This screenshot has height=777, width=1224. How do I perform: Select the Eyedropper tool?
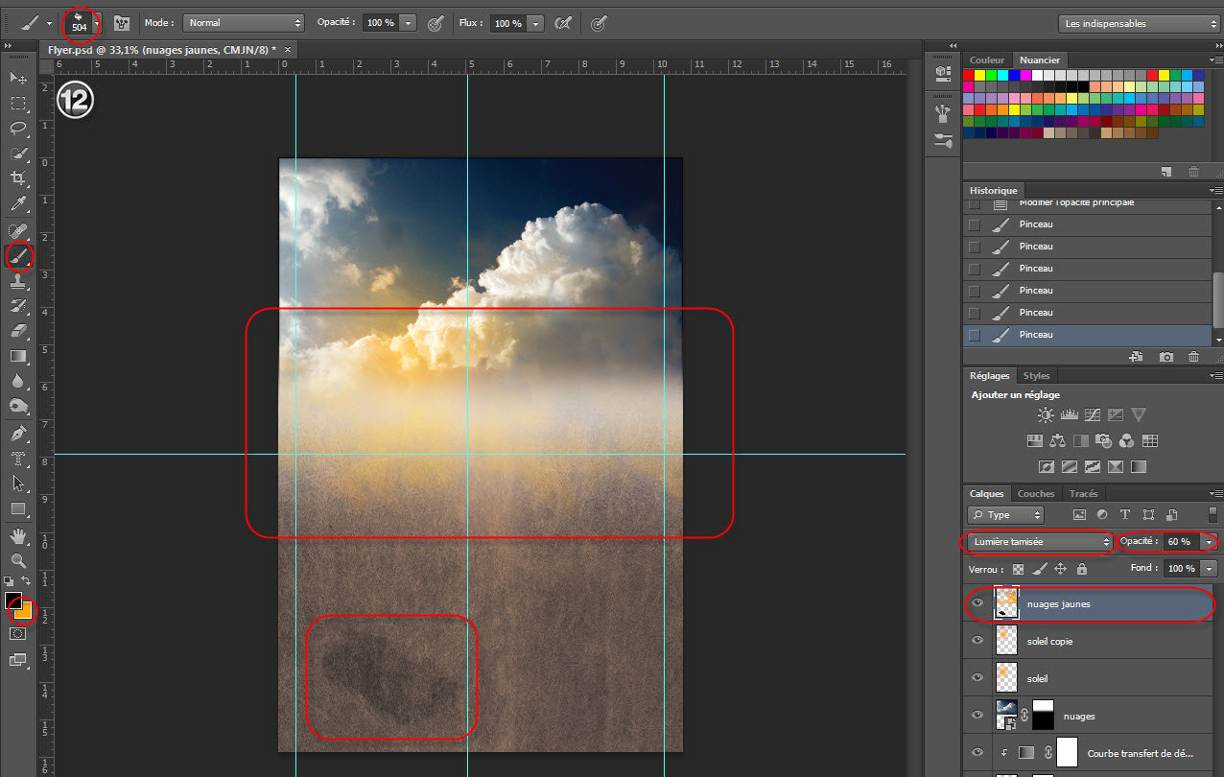click(18, 203)
